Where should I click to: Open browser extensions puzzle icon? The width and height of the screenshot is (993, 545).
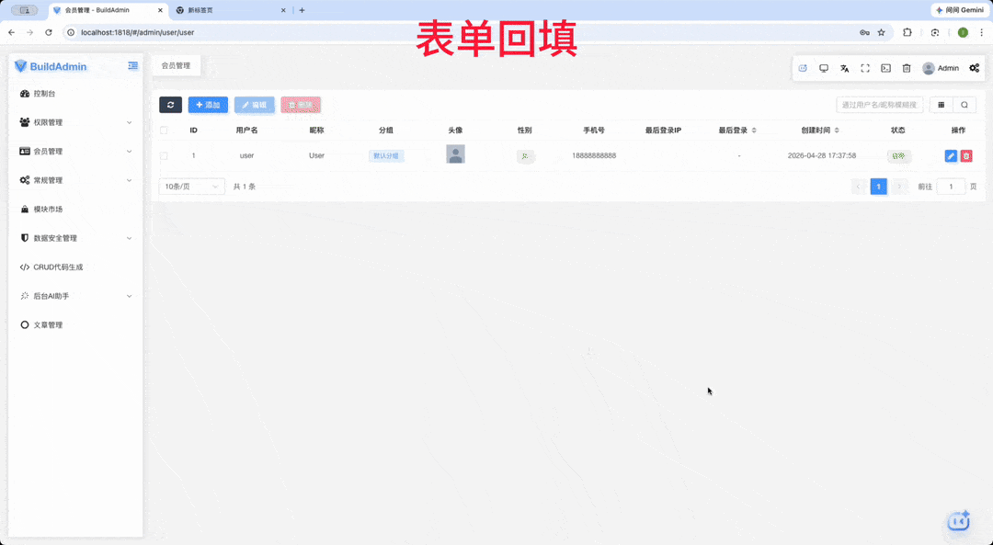(x=907, y=32)
